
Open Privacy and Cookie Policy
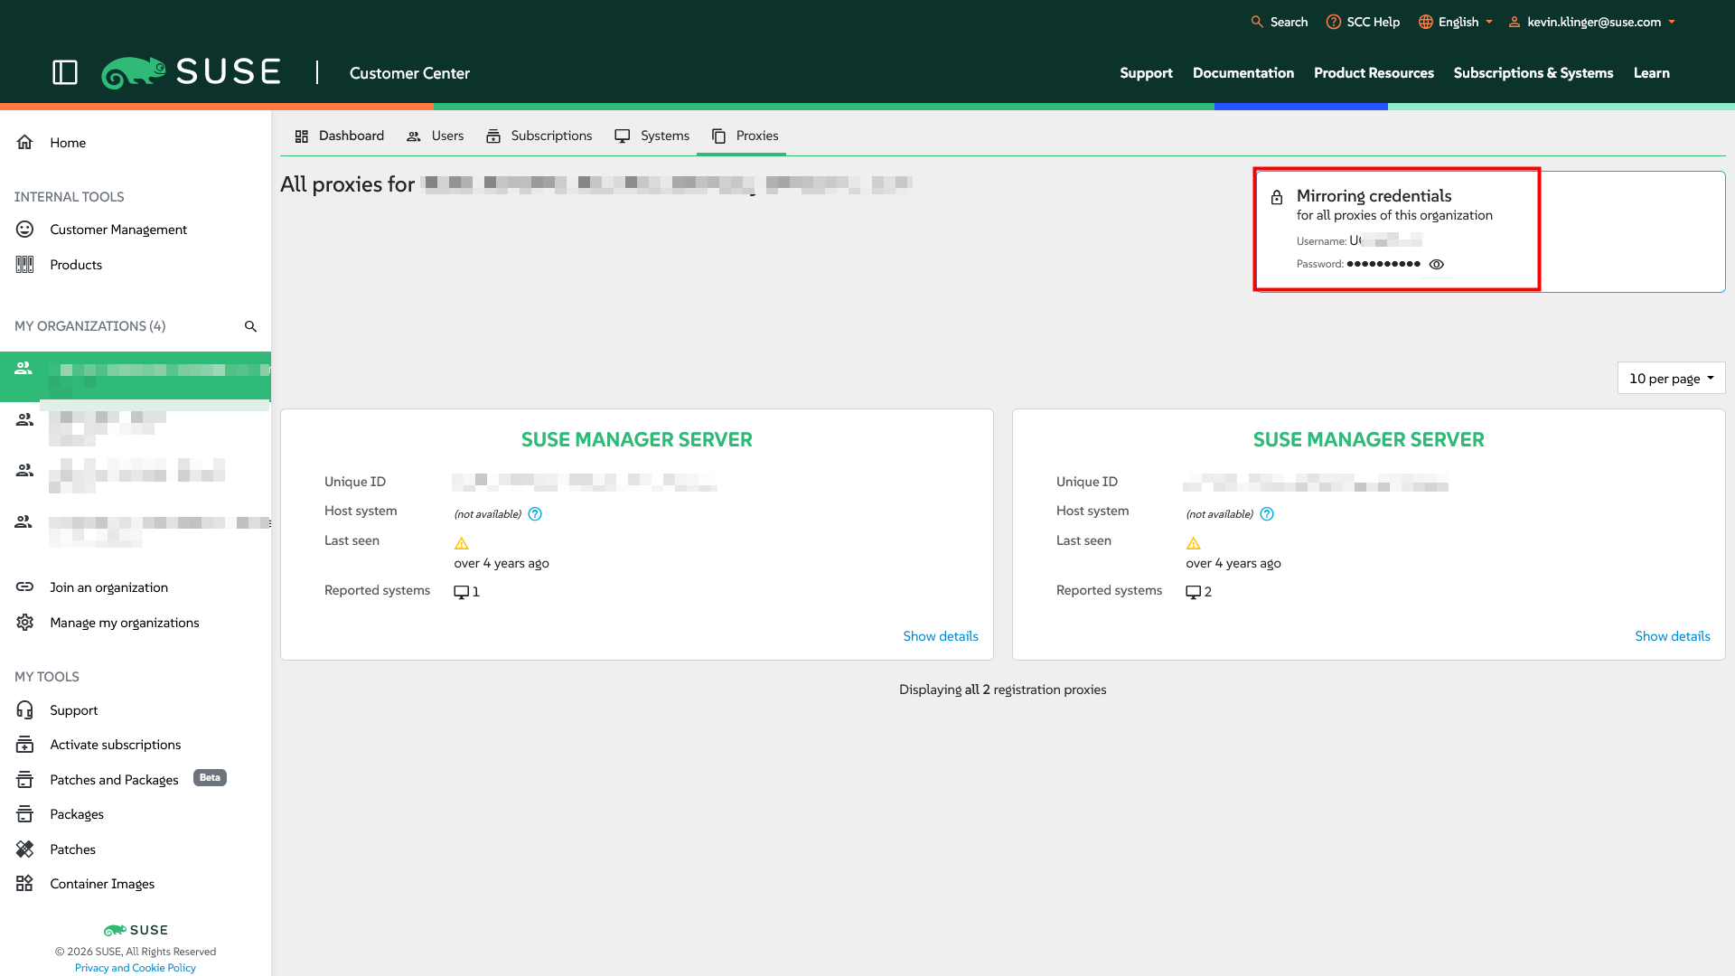coord(136,968)
